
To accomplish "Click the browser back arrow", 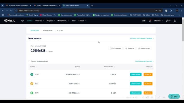I will [3, 11].
